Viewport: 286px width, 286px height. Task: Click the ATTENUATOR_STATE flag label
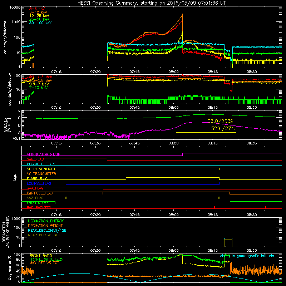click(43, 154)
